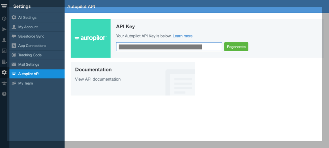Screen dimensions: 329x148
Task: Open the Help question mark icon
Action: coord(4,94)
